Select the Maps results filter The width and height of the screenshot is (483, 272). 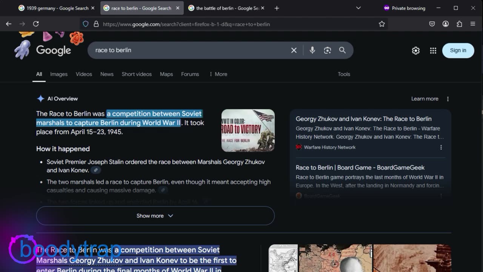pos(166,74)
